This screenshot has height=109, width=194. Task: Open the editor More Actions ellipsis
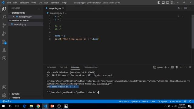tap(190, 8)
